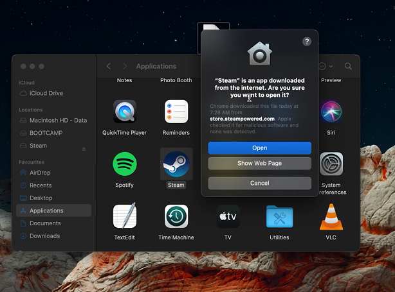Screen dimensions: 395x292
Task: Click the Spotify name label
Action: pyautogui.click(x=124, y=185)
